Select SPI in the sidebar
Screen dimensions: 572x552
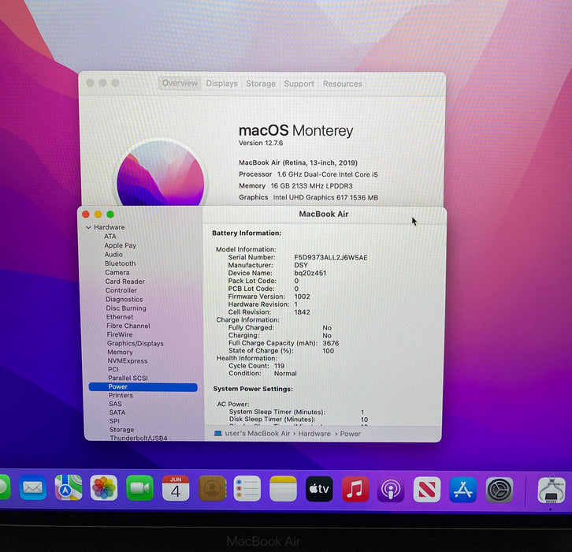[x=114, y=421]
